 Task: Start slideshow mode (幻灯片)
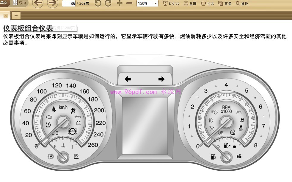pos(172,4)
